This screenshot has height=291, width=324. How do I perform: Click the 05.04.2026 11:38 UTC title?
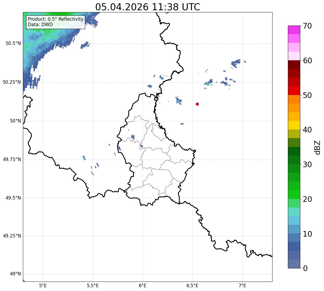point(148,7)
